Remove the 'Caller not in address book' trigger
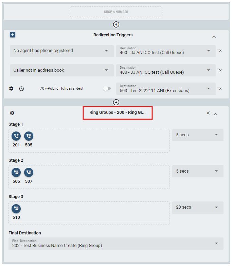Image resolution: width=232 pixels, height=266 pixels. click(x=220, y=70)
